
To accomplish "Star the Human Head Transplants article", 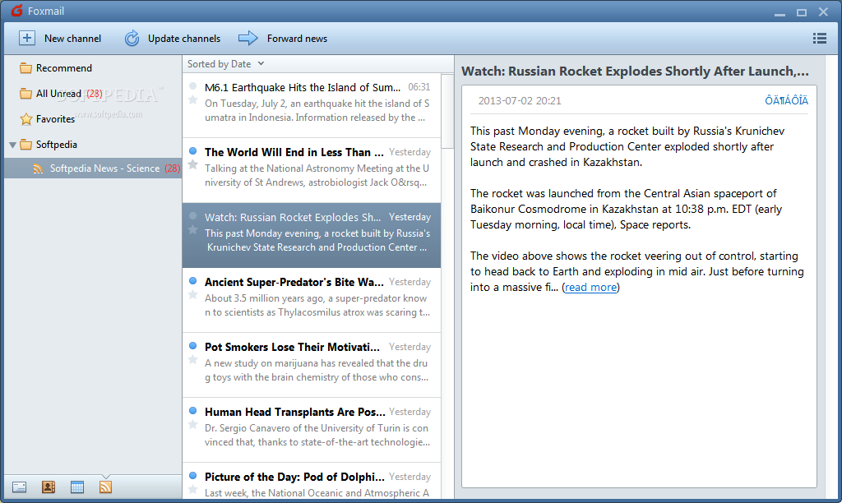I will pos(192,425).
